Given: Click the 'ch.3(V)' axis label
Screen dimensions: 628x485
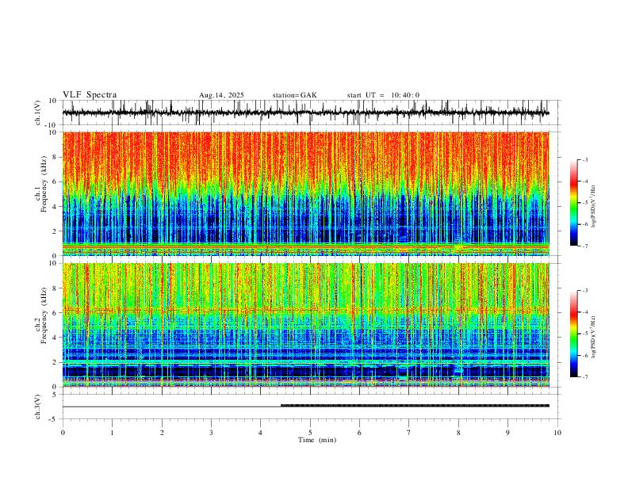Looking at the screenshot, I should [38, 407].
